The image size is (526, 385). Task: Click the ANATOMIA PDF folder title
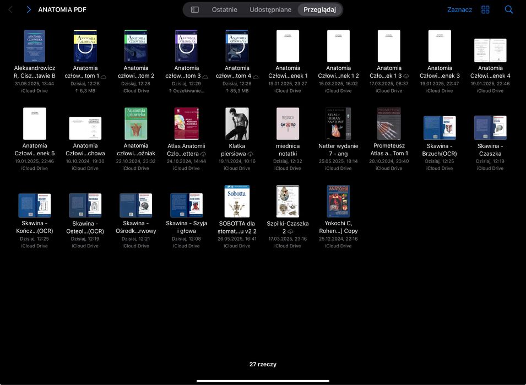pos(62,10)
